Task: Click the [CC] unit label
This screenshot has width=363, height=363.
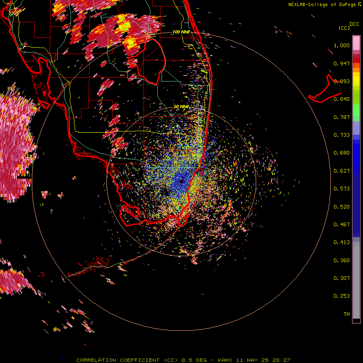Action: (344, 28)
